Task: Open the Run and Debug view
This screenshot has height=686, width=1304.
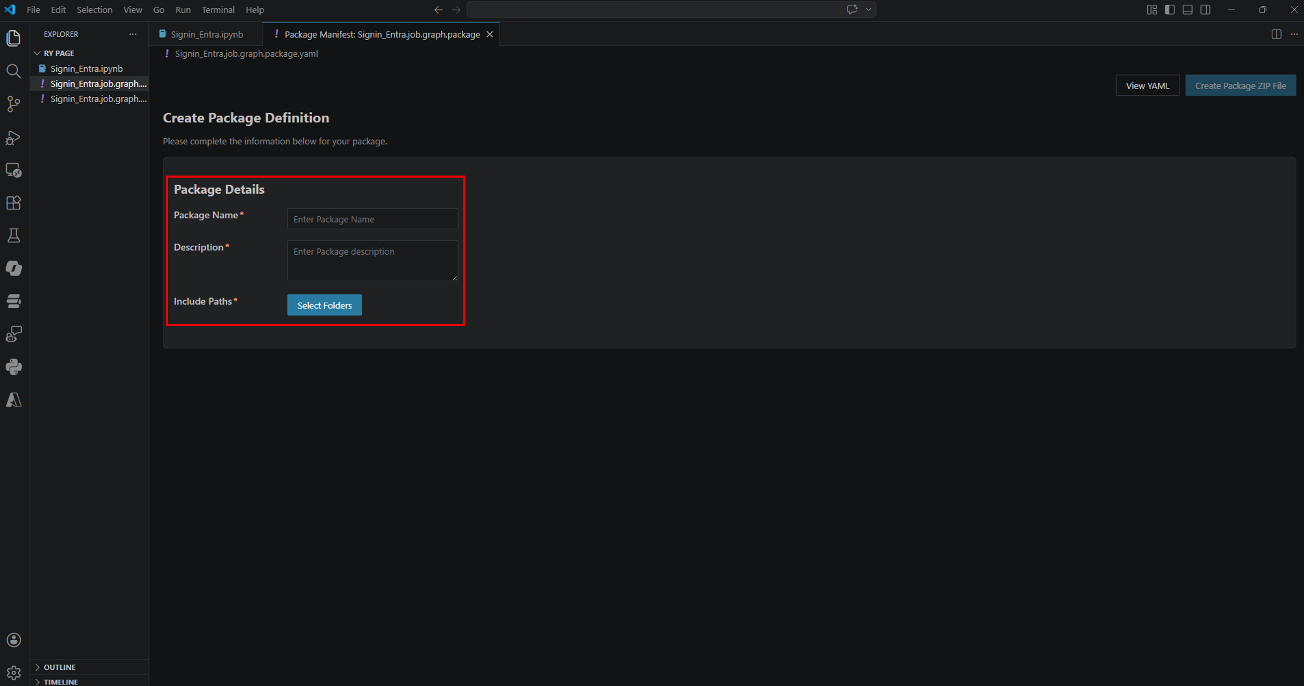Action: click(14, 138)
